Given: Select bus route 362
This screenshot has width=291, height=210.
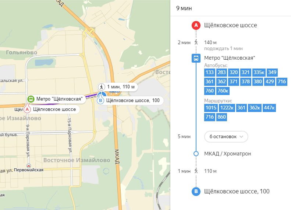Looking at the screenshot, I should coord(221,81).
